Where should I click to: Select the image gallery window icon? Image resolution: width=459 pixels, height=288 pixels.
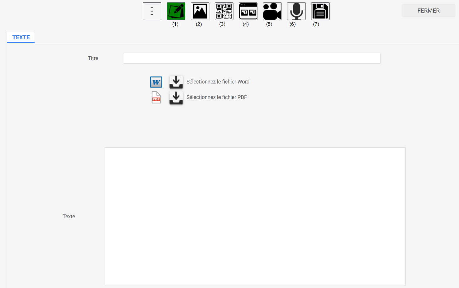248,11
